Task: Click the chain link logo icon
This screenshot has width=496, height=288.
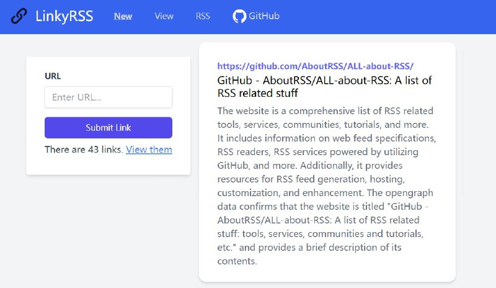Action: click(x=19, y=16)
